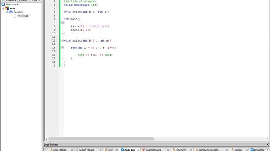Screen dimensions: 270x151
Task: Click on 'cout << b[i] << endl;' line
Action: [95, 55]
